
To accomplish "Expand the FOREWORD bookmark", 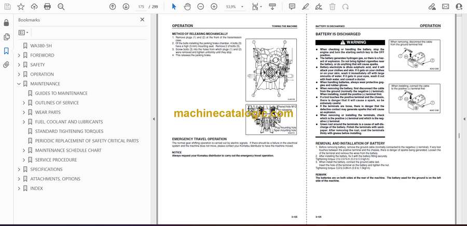I will tap(19, 56).
